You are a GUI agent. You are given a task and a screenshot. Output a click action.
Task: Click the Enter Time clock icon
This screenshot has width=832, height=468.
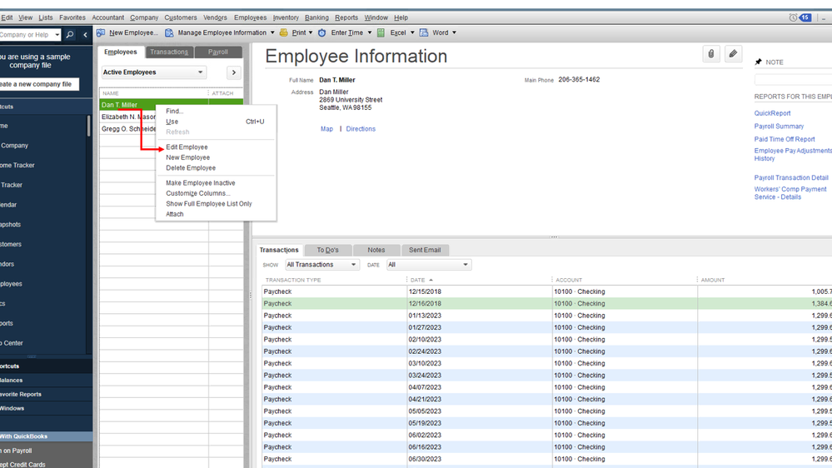(322, 33)
